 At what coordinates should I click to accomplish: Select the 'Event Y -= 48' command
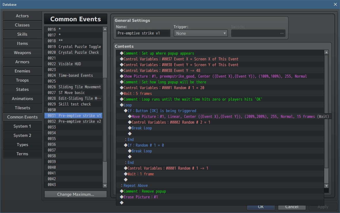tap(220, 70)
